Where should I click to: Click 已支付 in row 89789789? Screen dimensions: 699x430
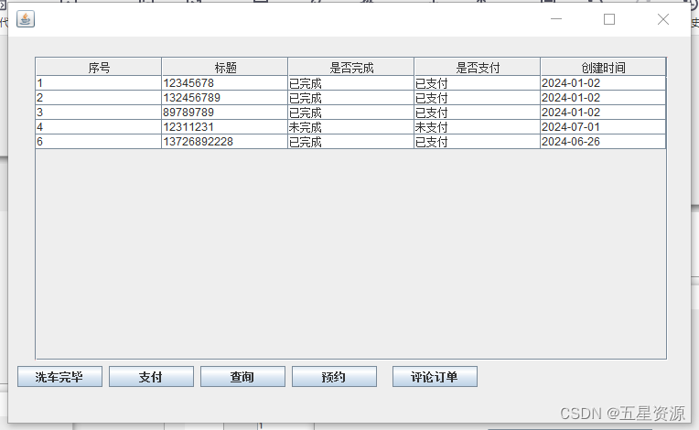pyautogui.click(x=477, y=113)
